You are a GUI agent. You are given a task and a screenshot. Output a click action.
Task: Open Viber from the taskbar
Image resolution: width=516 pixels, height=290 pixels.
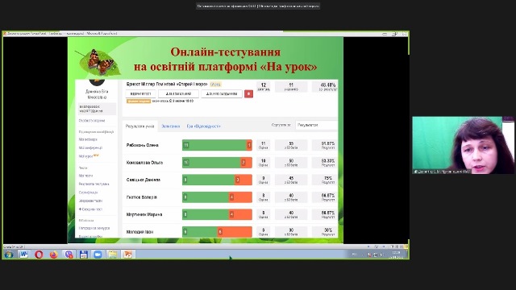(x=69, y=255)
